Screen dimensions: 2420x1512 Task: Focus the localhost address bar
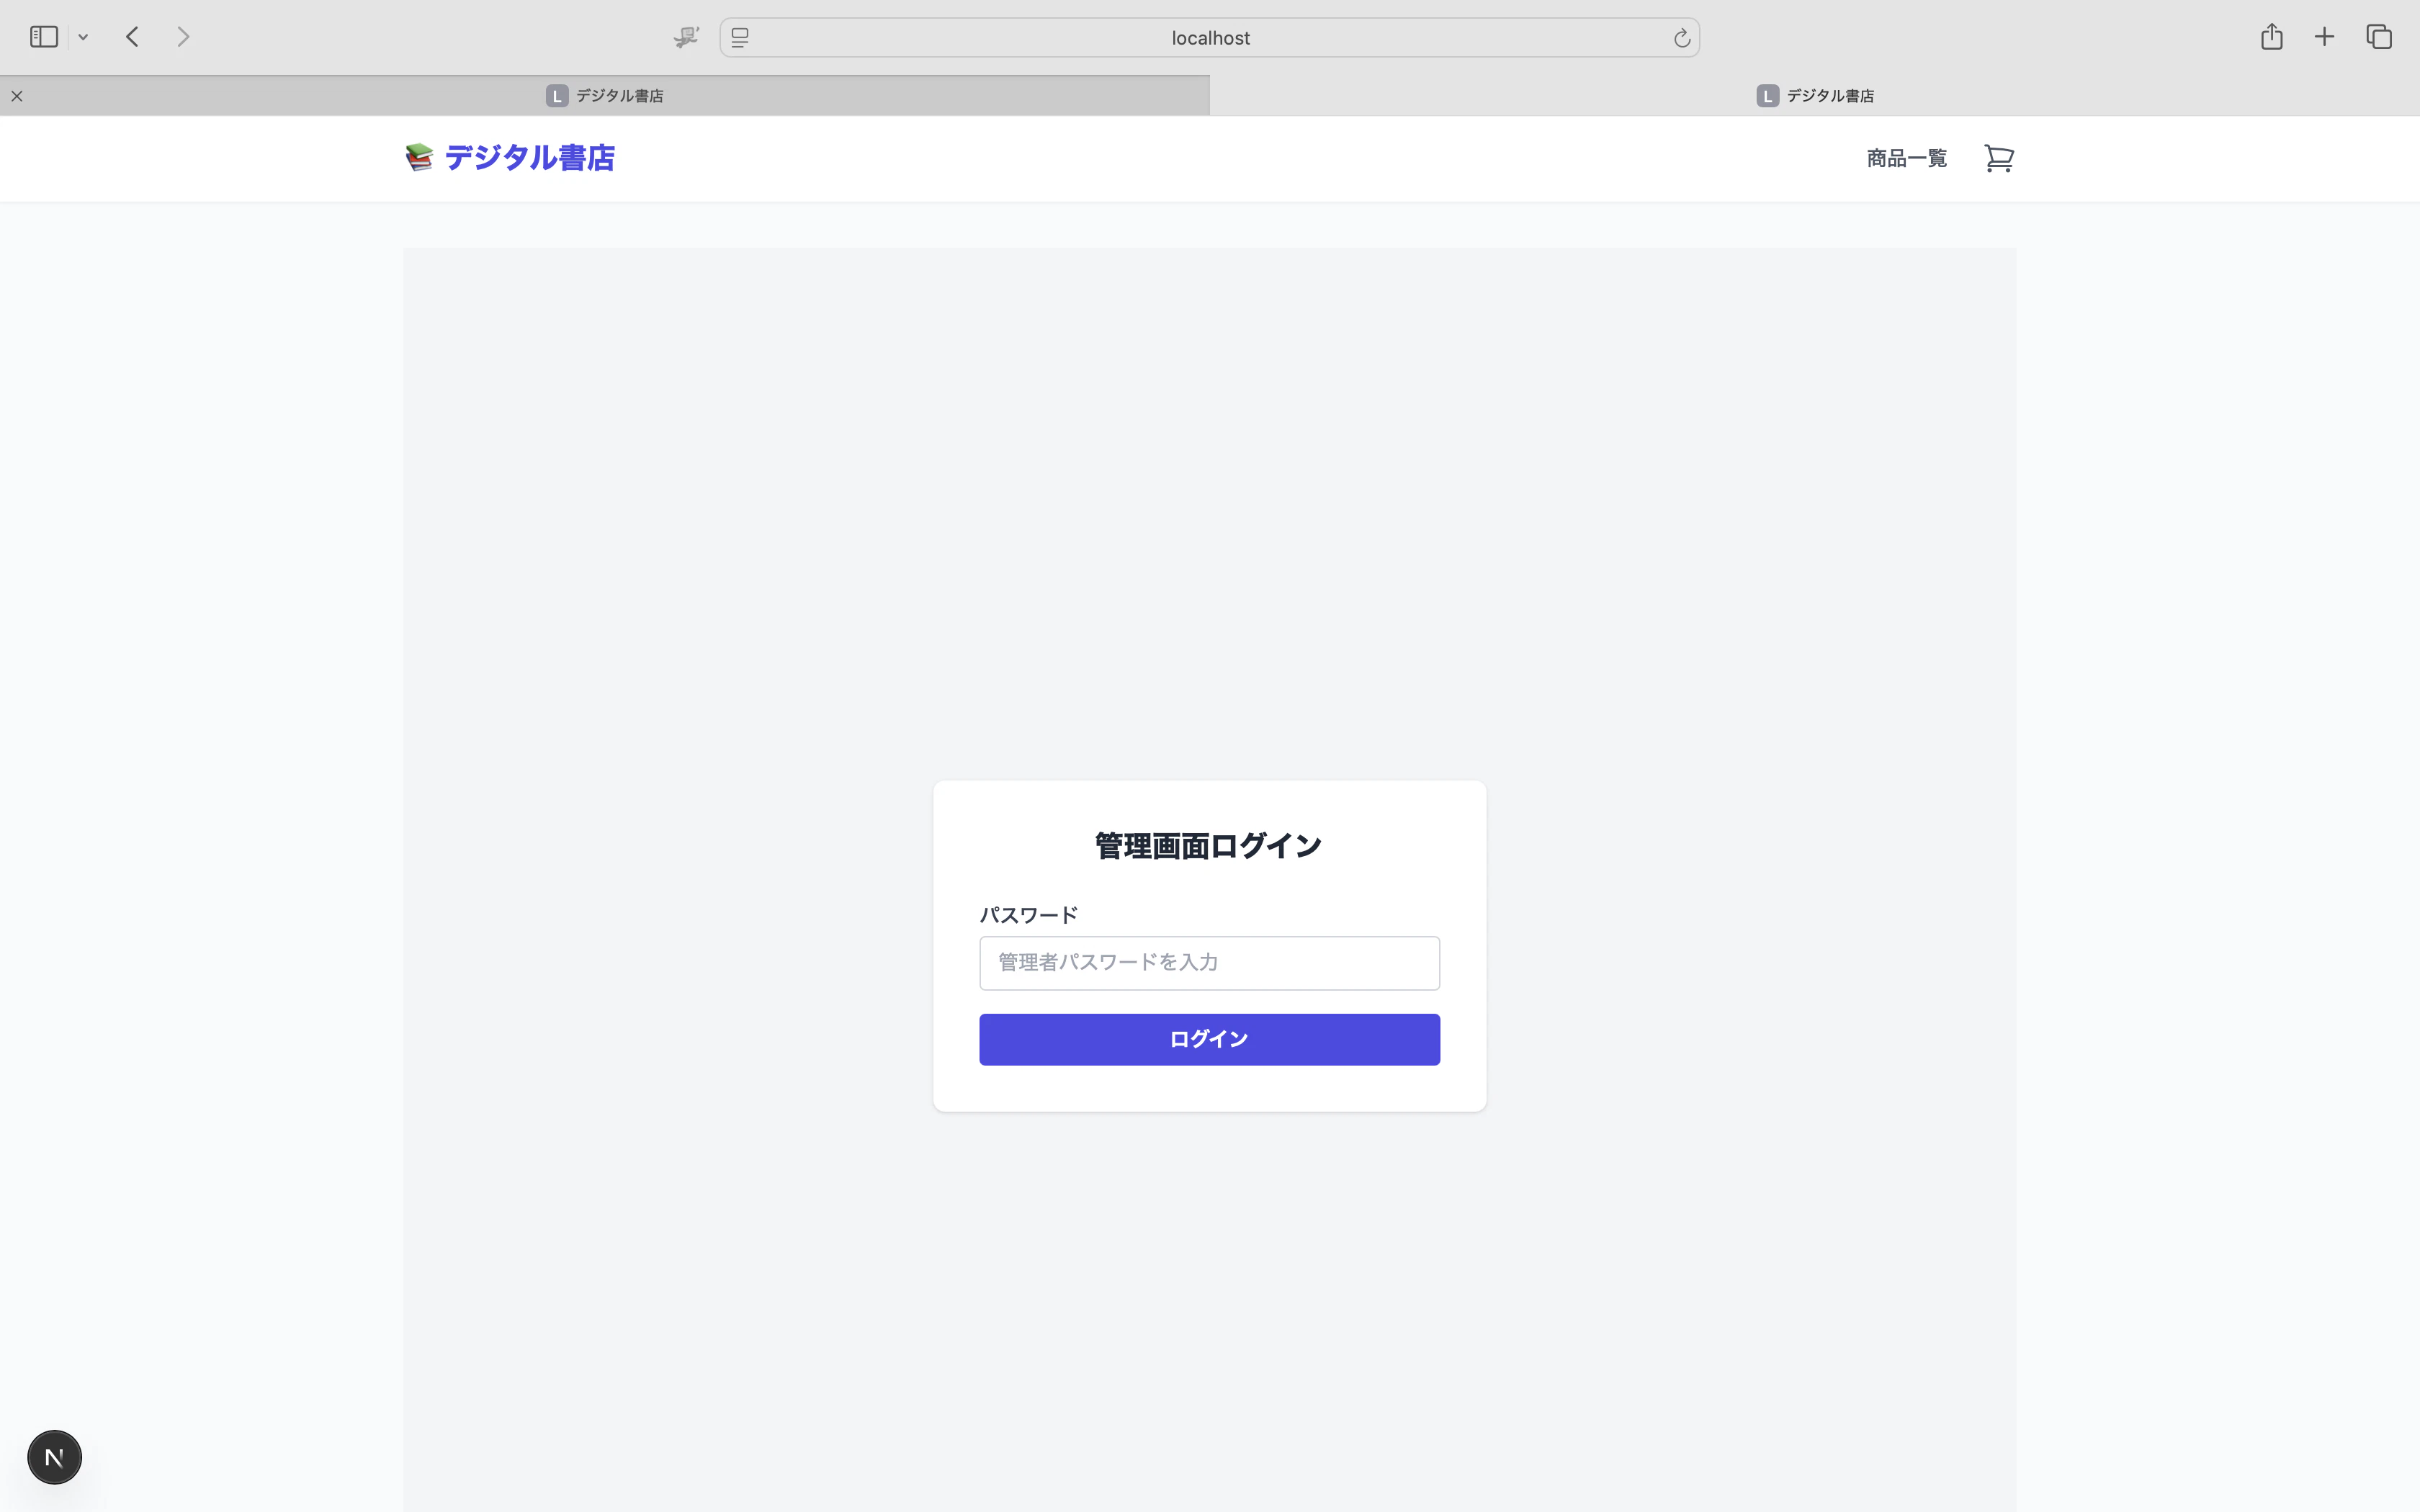tap(1209, 37)
